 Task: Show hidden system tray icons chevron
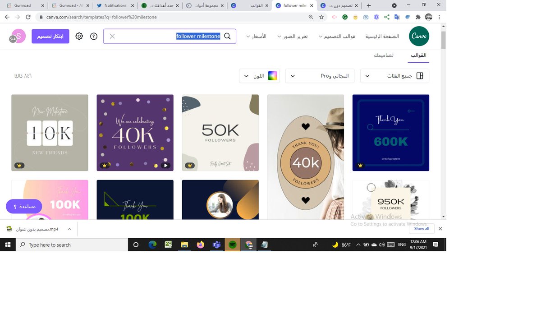click(358, 245)
